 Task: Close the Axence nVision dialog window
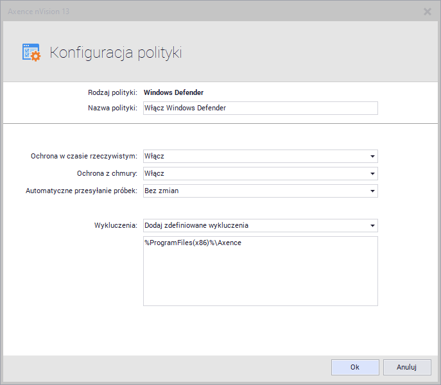(428, 11)
